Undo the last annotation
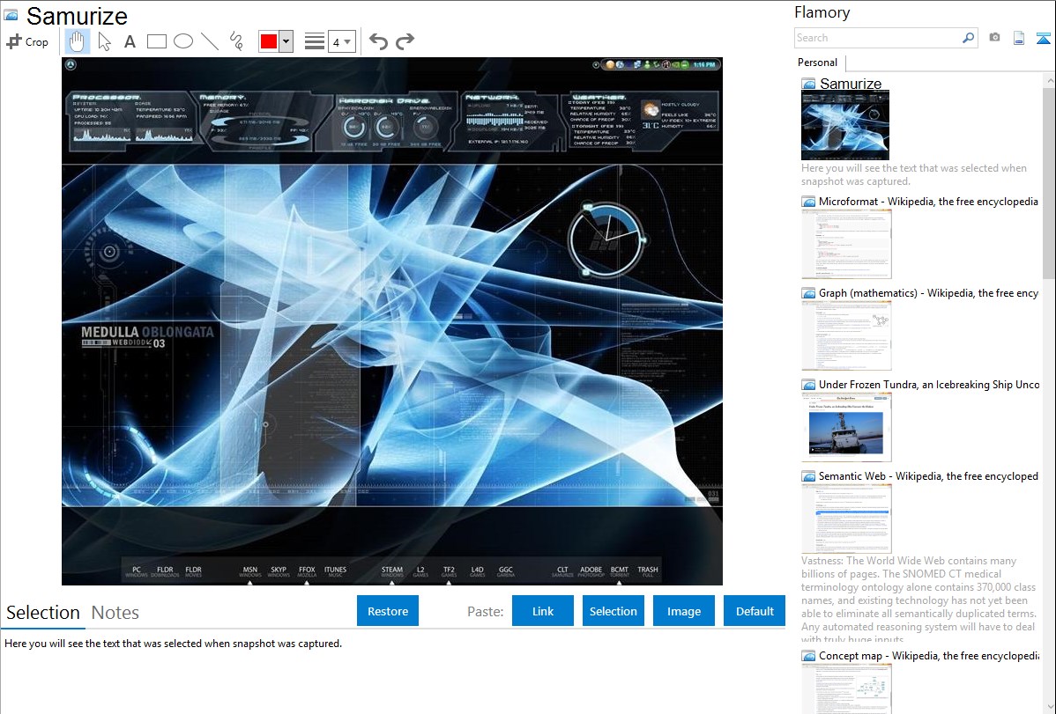The image size is (1056, 714). point(378,41)
